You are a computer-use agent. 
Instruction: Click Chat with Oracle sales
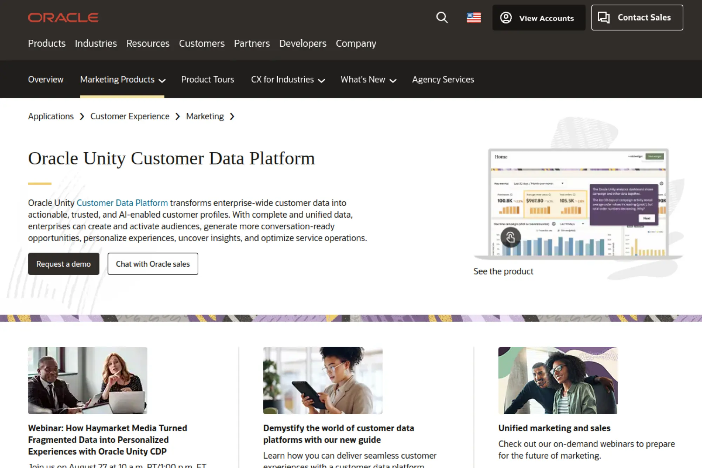(153, 264)
